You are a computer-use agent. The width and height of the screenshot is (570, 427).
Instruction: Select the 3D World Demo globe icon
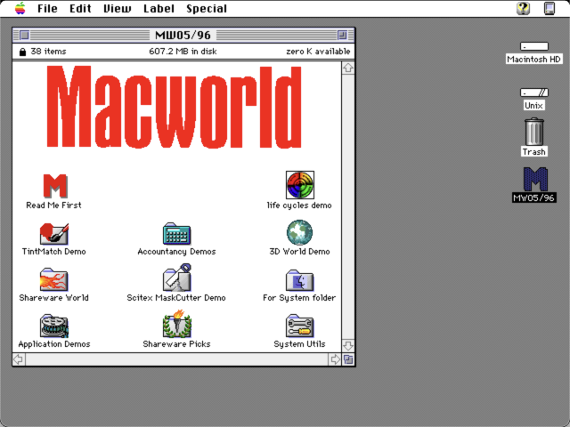click(299, 232)
